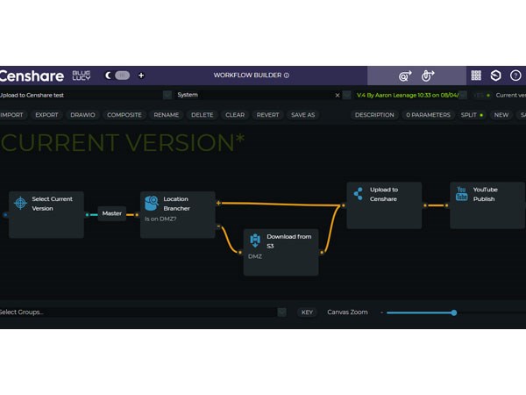Click the YouTube Publish node icon
Viewport: 526px width, 395px height.
pos(461,194)
